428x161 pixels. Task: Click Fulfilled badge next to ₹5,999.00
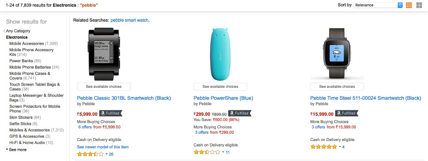point(110,113)
